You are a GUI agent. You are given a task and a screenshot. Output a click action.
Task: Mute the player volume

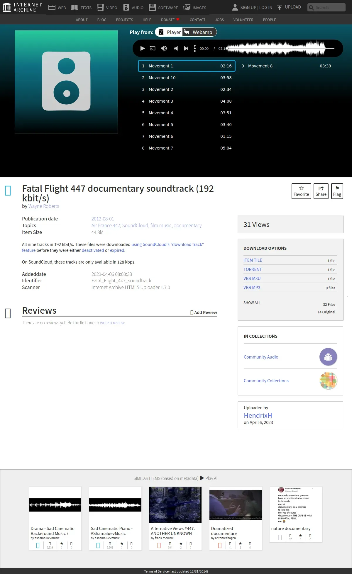[164, 48]
